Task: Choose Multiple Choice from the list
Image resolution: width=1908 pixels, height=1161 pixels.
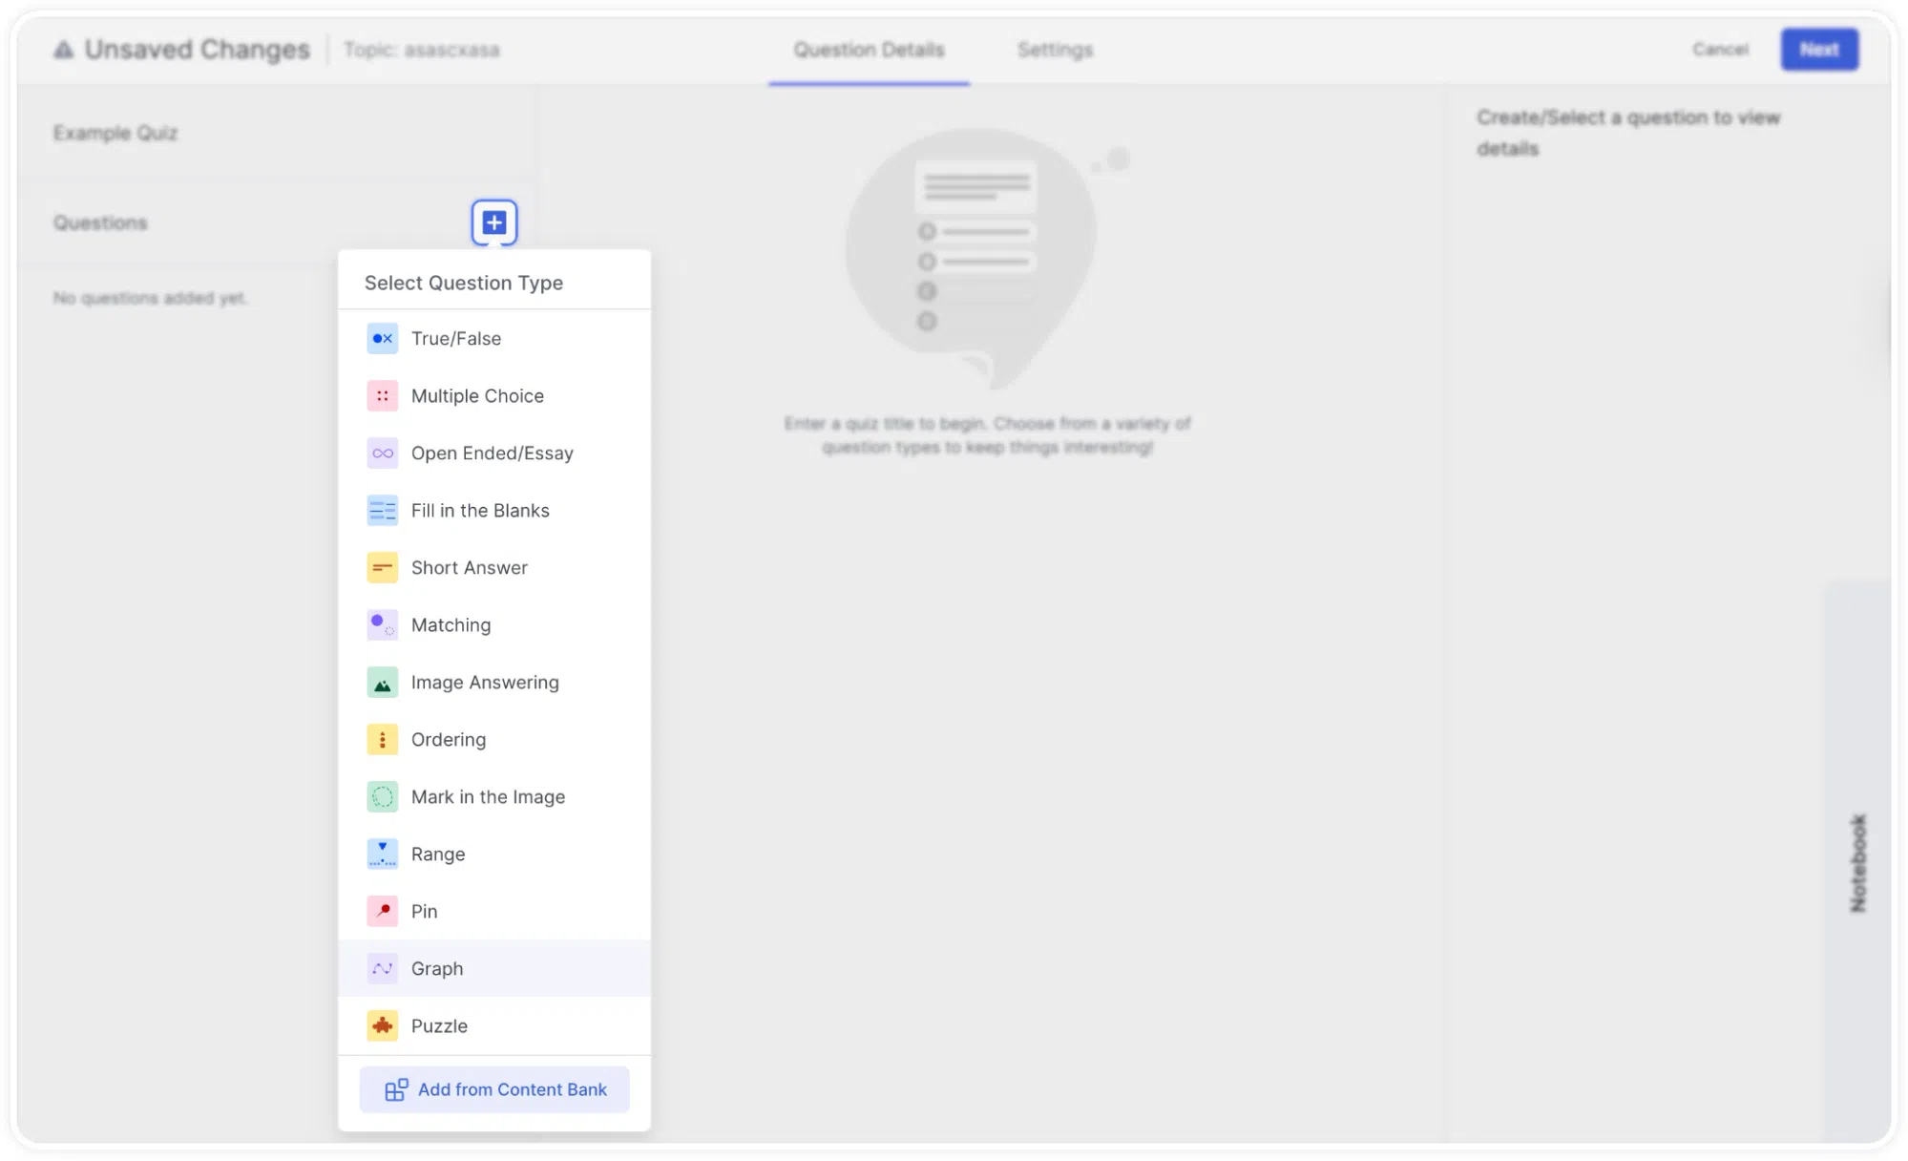Action: point(494,395)
